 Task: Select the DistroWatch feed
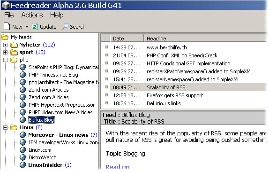coord(43,157)
